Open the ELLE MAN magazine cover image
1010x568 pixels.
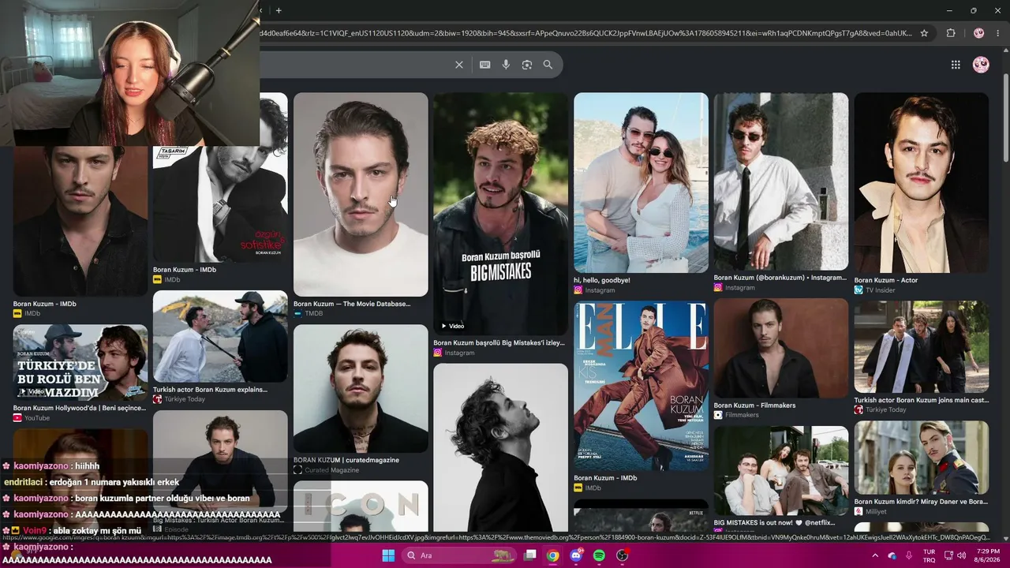pos(641,386)
